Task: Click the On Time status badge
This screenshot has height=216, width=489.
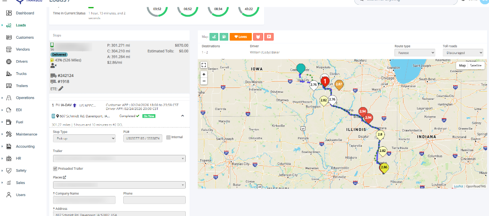Action: click(149, 116)
